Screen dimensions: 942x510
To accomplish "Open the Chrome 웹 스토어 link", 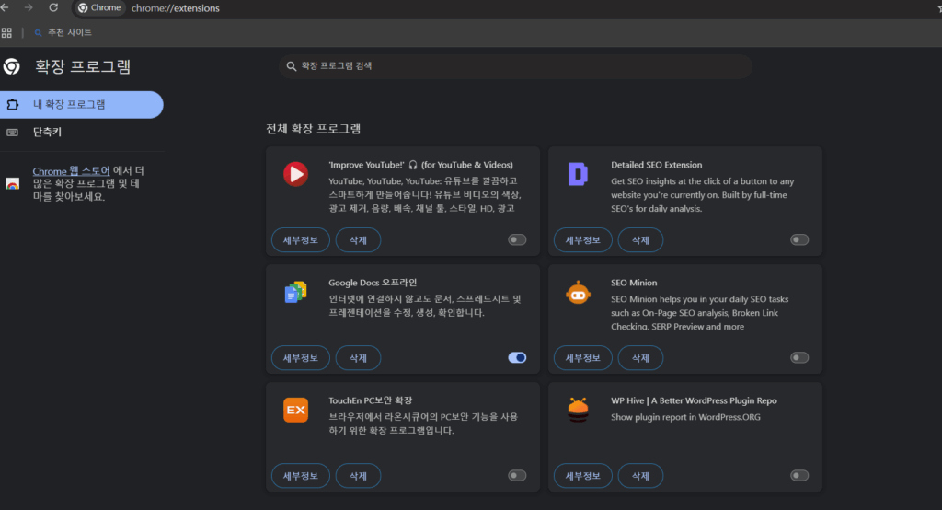I will [71, 171].
